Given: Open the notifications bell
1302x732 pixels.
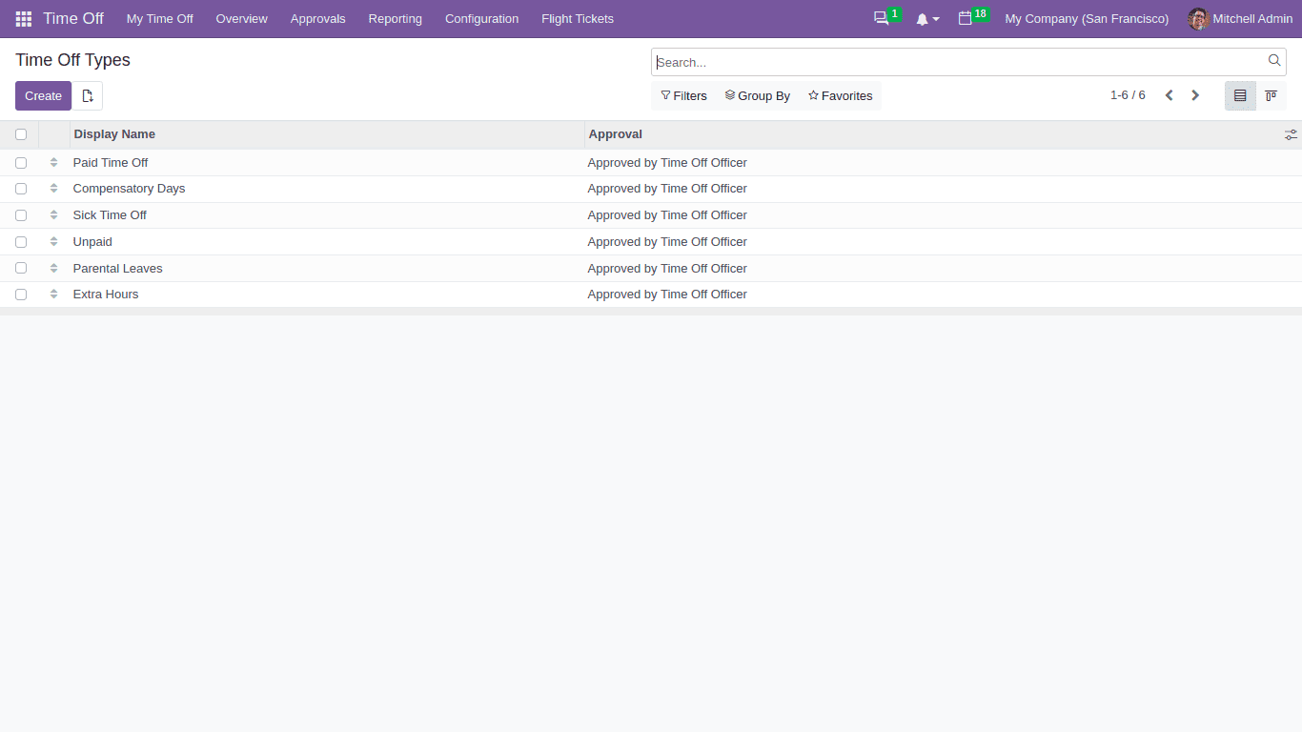Looking at the screenshot, I should tap(923, 18).
